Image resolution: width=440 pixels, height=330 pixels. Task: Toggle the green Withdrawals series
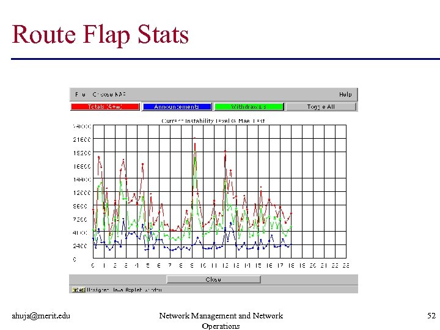[249, 107]
